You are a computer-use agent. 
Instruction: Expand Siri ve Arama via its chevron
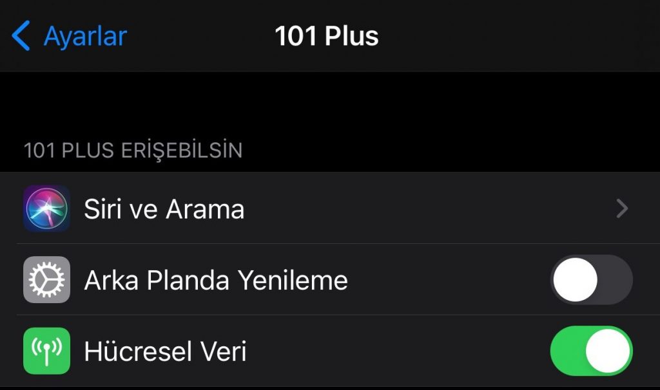[622, 209]
